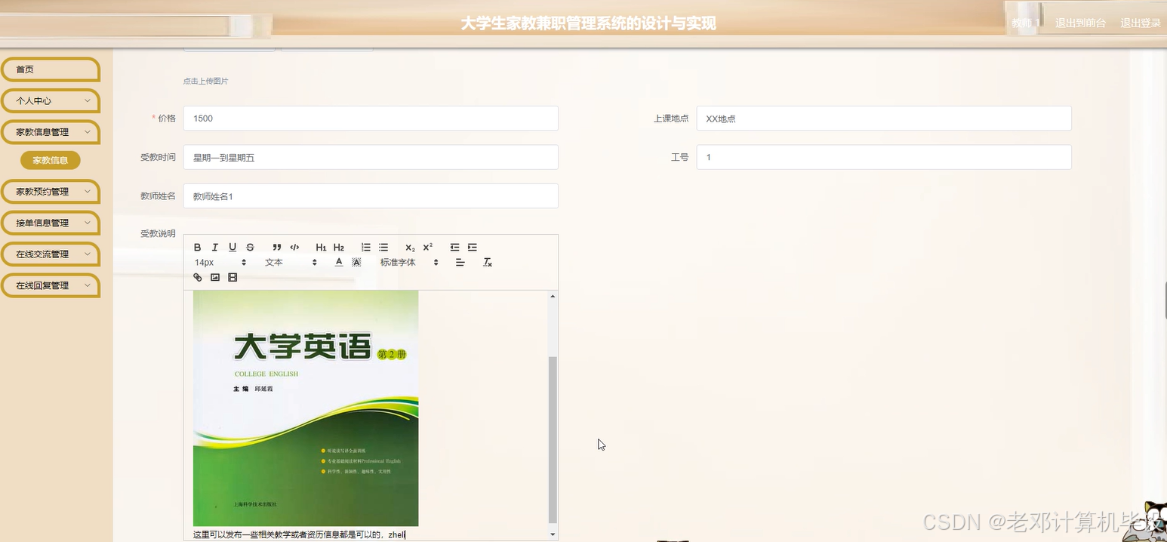Expand the 在线交流管理 sidebar menu
Screen dimensions: 1167x542
pyautogui.click(x=50, y=254)
